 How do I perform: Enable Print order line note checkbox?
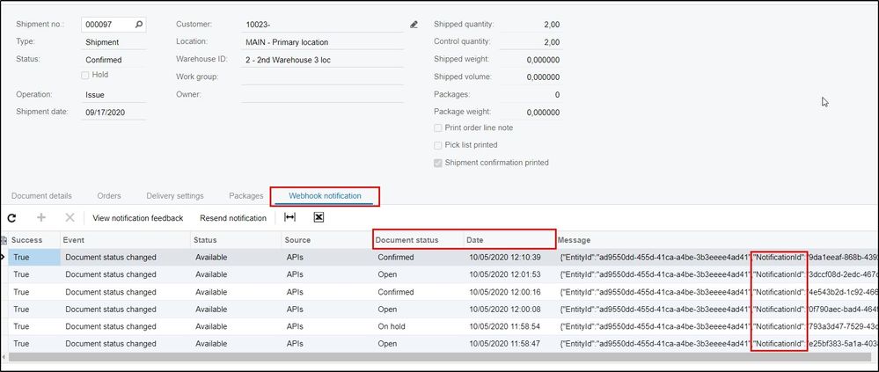438,128
